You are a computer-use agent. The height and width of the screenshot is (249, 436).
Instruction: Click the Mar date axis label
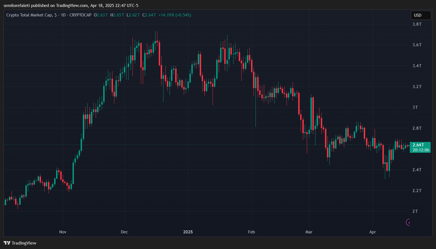click(x=309, y=232)
